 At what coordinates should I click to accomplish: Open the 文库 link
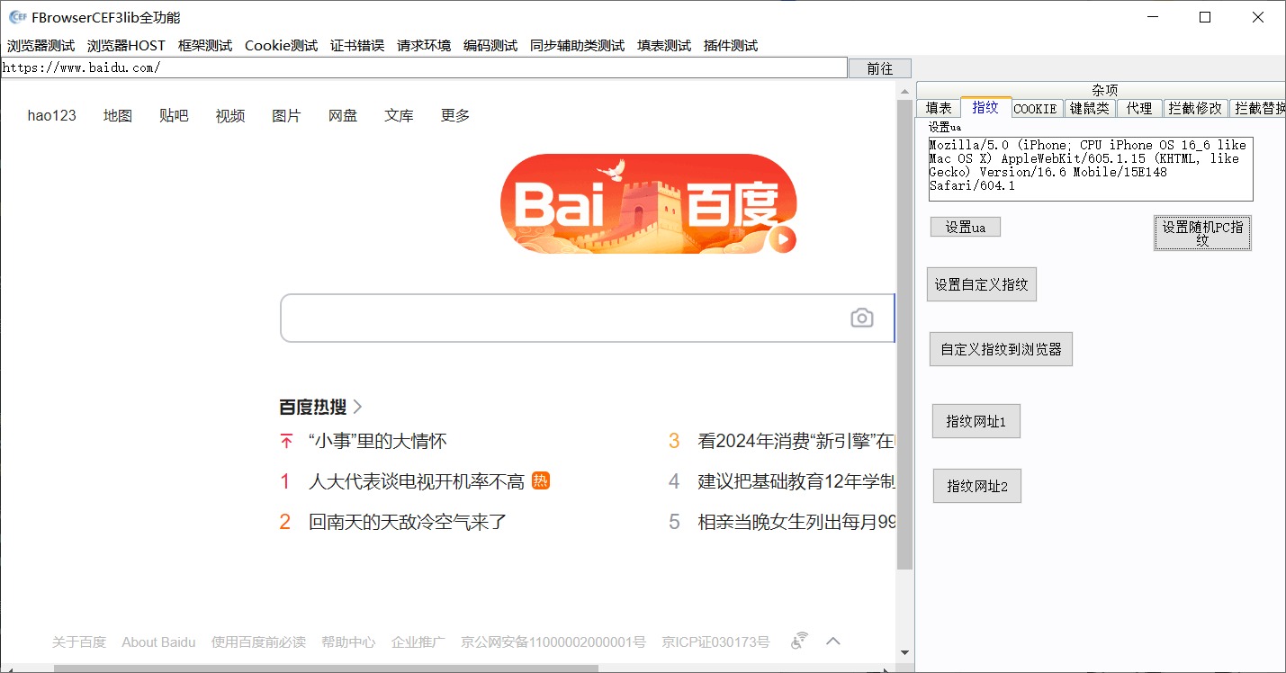[x=399, y=115]
